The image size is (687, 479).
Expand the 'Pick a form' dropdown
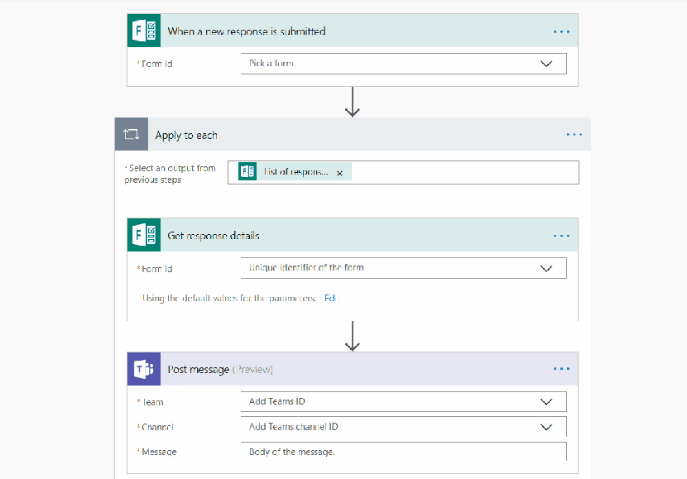(x=546, y=64)
